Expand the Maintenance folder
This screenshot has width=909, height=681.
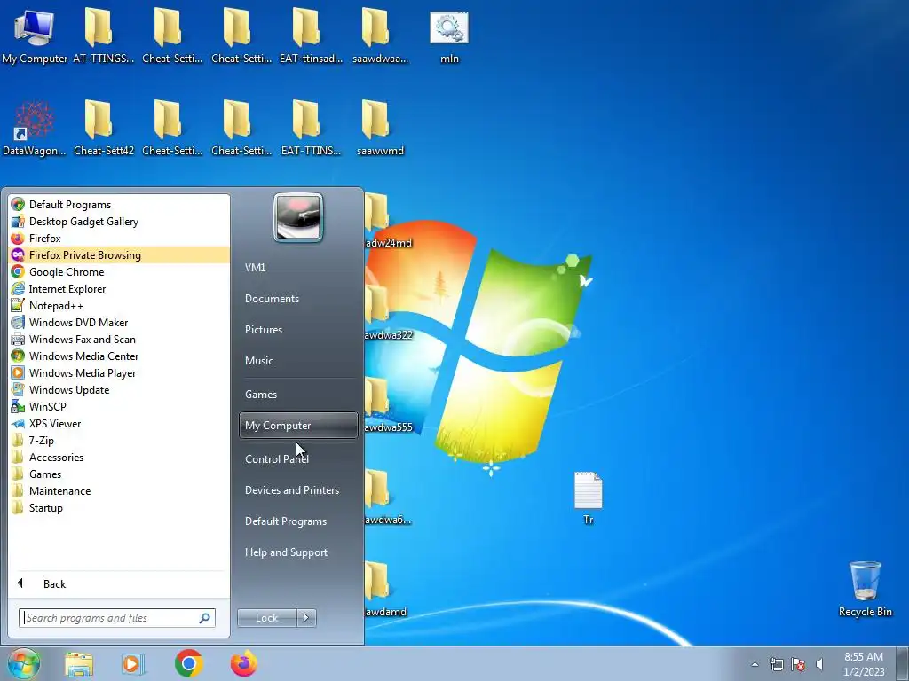click(119, 491)
